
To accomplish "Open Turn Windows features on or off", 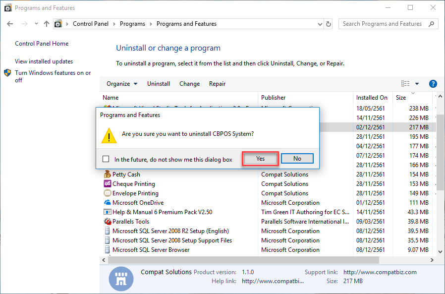I will [53, 76].
